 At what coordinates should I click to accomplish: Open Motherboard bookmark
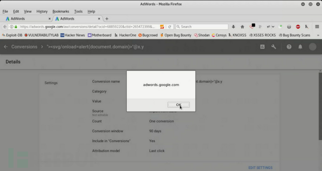(99, 35)
